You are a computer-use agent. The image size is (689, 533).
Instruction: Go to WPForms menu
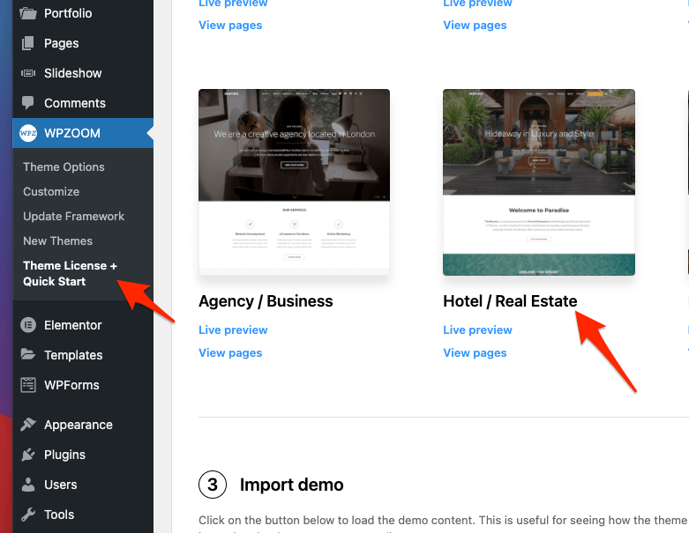point(83,385)
